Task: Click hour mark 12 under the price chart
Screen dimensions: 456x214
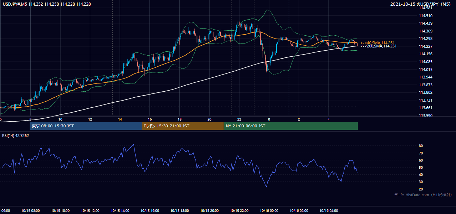Action: [x=90, y=119]
